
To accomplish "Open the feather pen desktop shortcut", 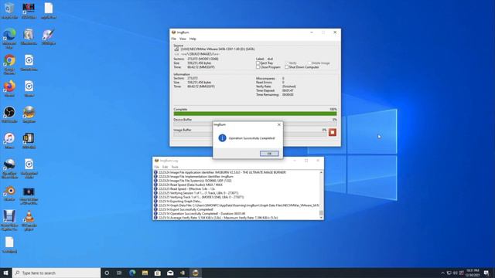I will click(48, 36).
